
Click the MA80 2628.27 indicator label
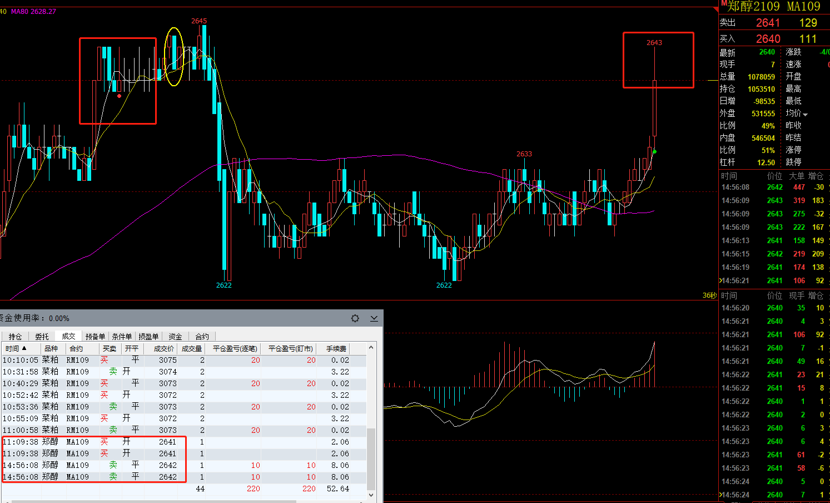pyautogui.click(x=33, y=11)
